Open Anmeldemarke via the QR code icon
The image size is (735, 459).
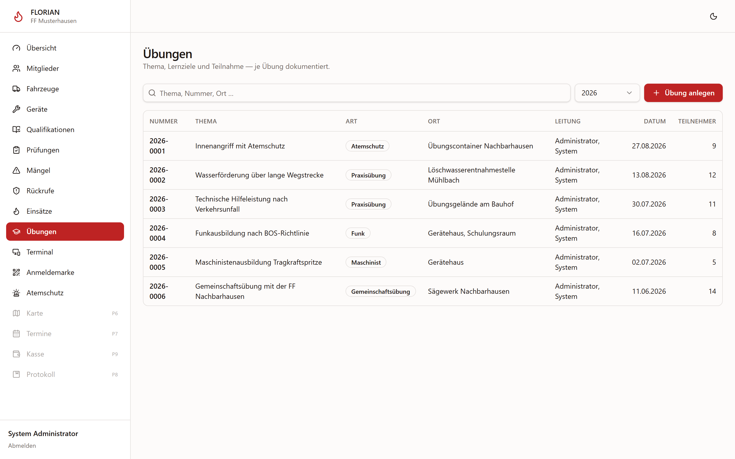point(16,272)
